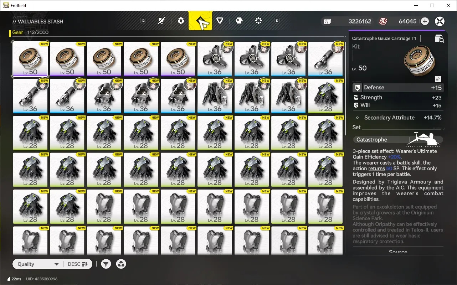This screenshot has height=285, width=457.
Task: Click the 'Catastrophe Gauze Cartridge T1' item title
Action: tap(384, 38)
